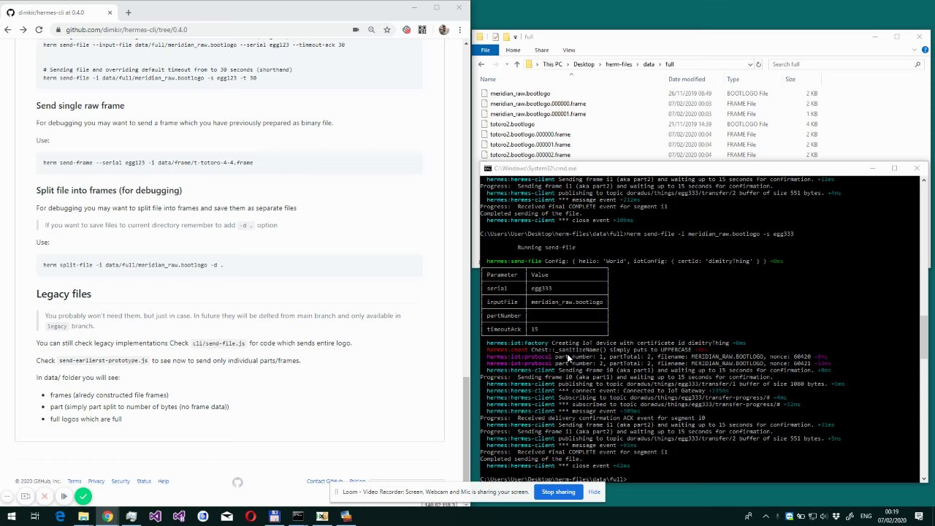Reload the GitHub page
This screenshot has width=935, height=526.
(39, 29)
